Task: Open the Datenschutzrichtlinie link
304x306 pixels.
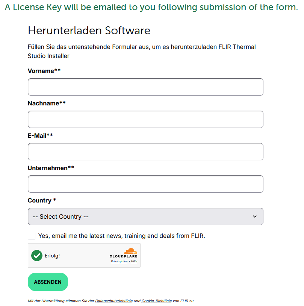Action: click(x=114, y=301)
